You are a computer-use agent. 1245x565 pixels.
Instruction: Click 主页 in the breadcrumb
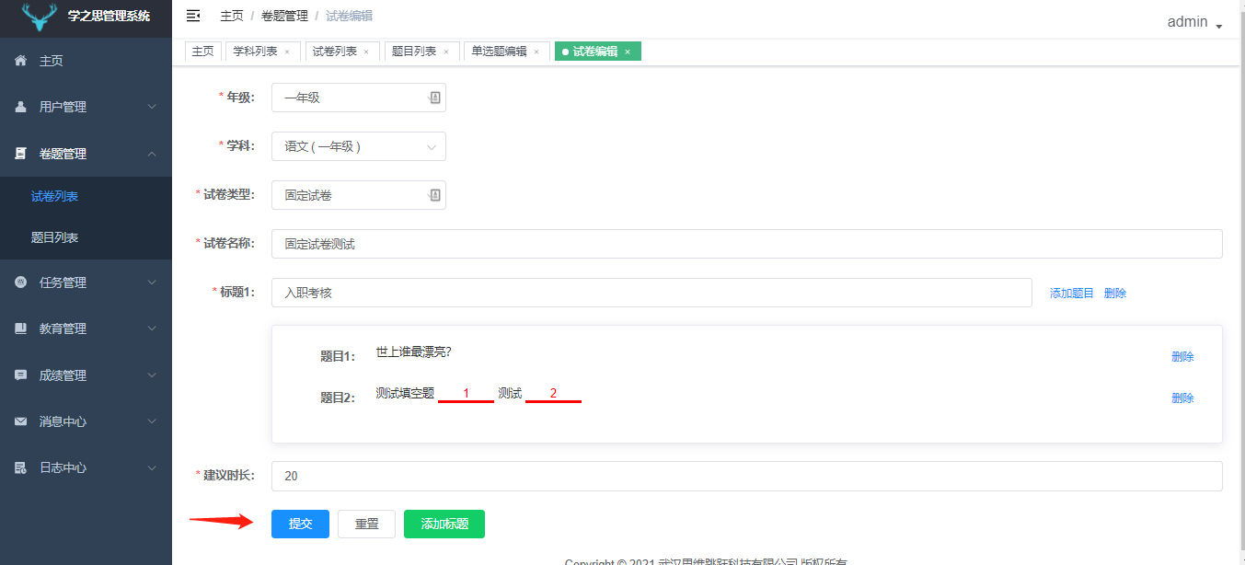coord(232,16)
